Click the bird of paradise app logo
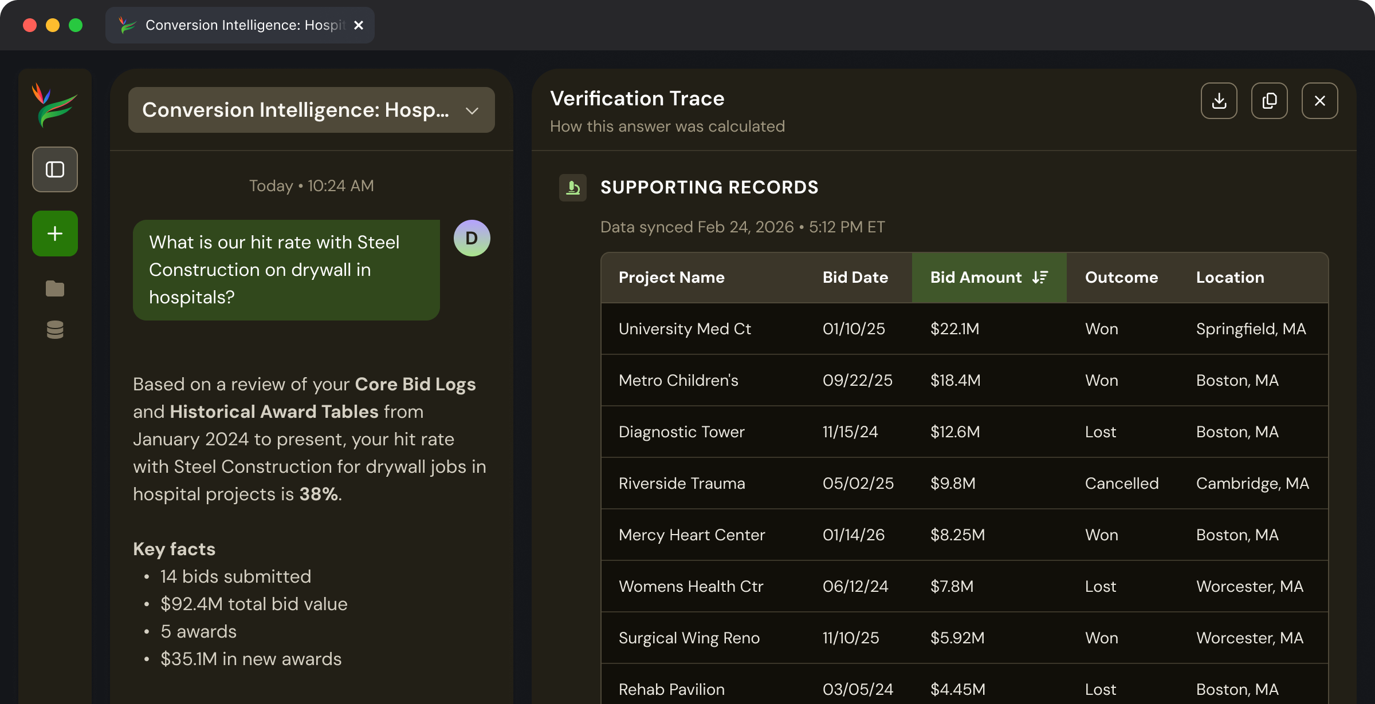Image resolution: width=1375 pixels, height=704 pixels. pos(54,105)
